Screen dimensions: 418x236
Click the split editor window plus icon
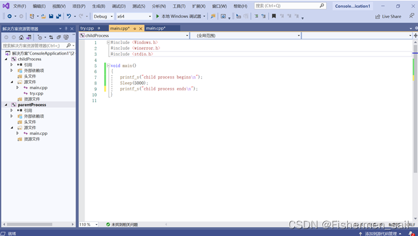[x=416, y=36]
